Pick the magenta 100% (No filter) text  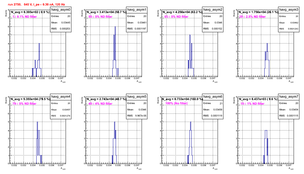[x=176, y=103]
